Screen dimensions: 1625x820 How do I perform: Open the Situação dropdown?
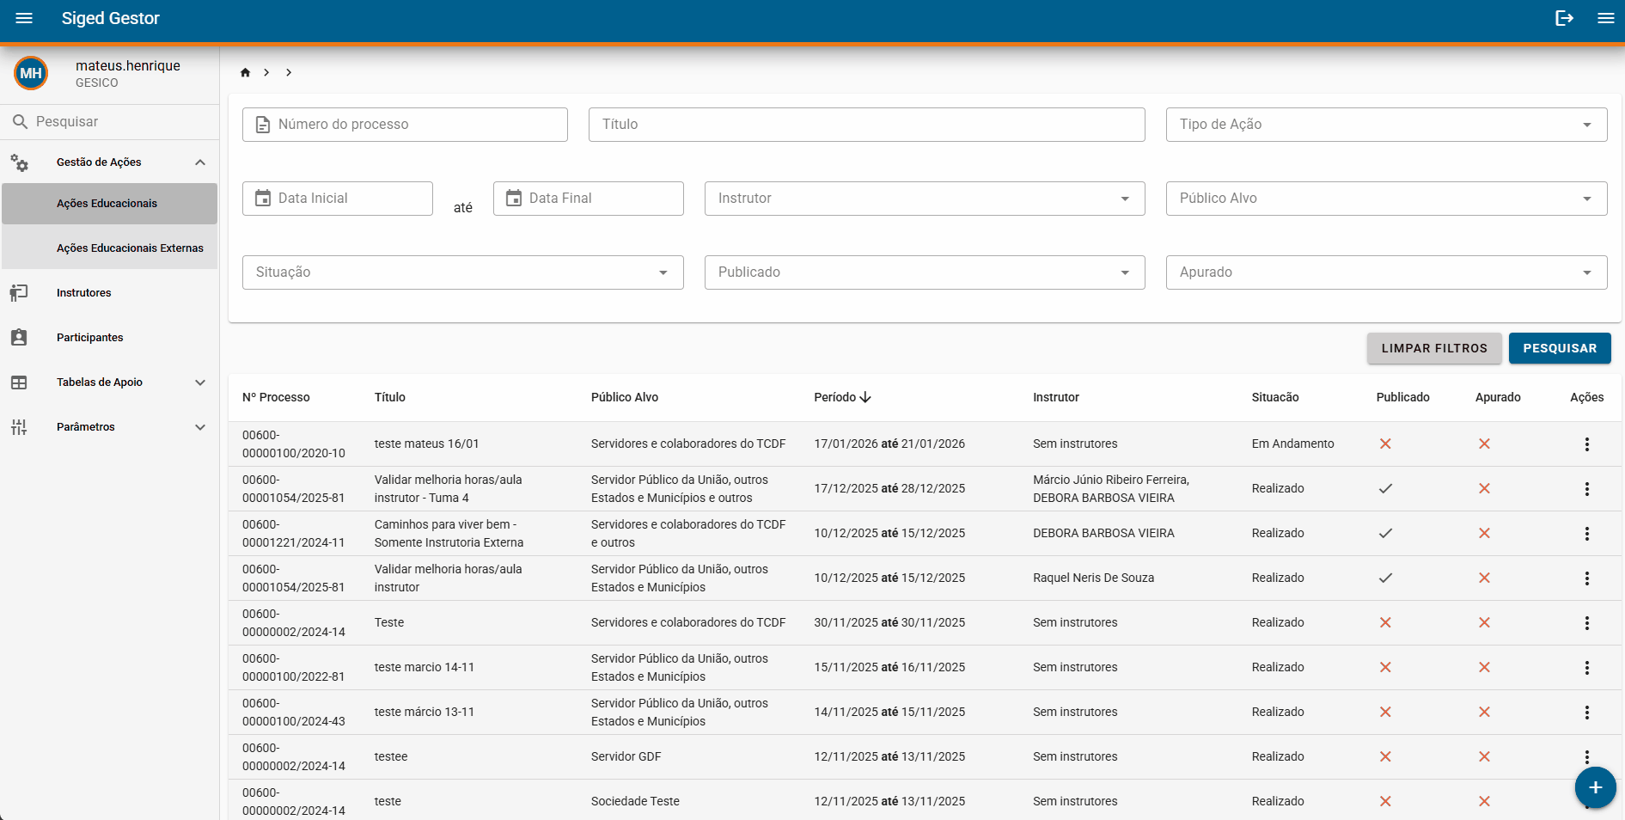[462, 272]
